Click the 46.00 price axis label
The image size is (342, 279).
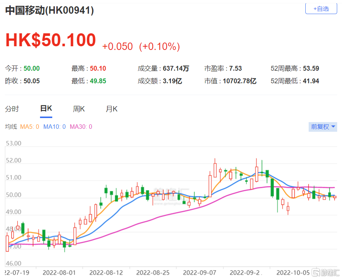point(13,263)
